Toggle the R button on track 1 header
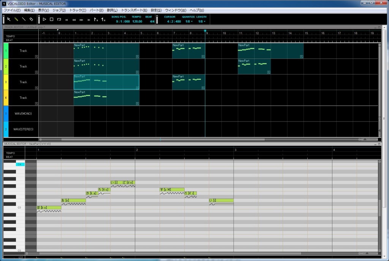Viewport: 389px width, 261px height. pyautogui.click(x=36, y=57)
